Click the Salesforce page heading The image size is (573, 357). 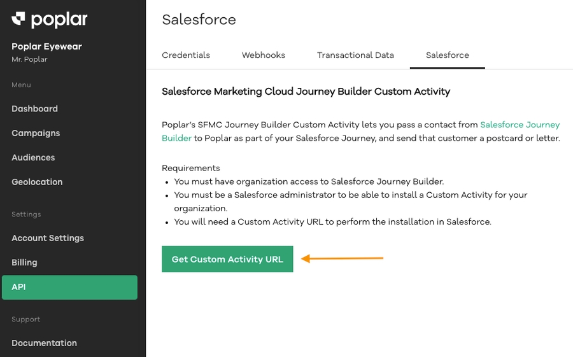coord(199,20)
